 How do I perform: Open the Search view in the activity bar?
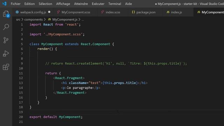point(6,27)
